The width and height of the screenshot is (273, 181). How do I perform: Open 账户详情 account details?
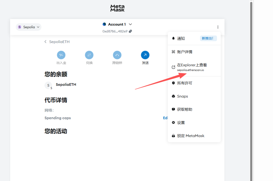pyautogui.click(x=184, y=52)
